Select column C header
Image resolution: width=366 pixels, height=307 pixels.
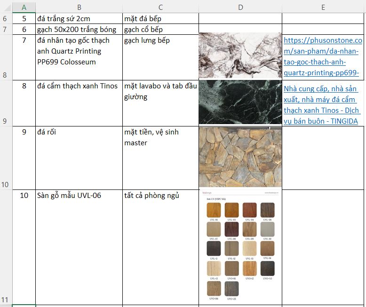tap(160, 7)
